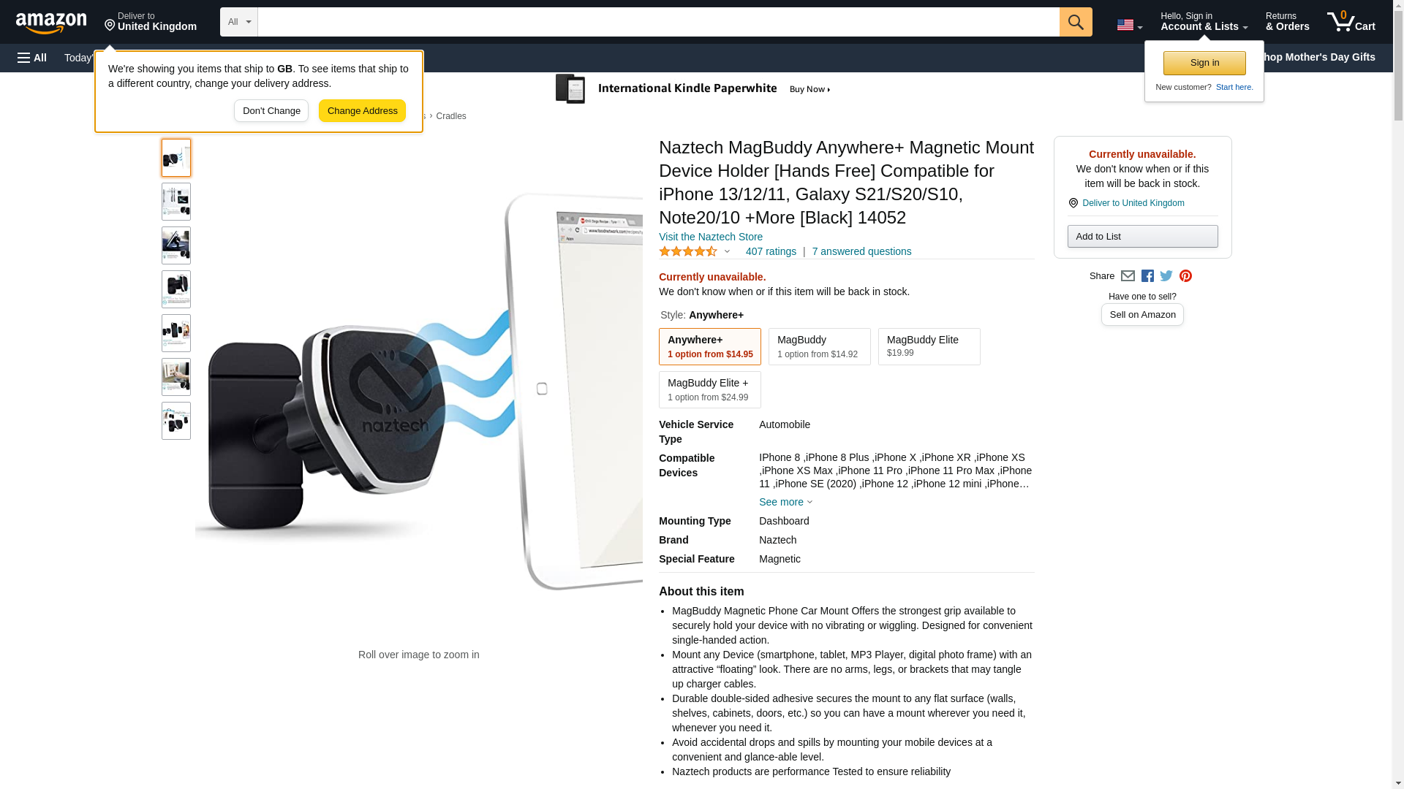Share product via email icon
This screenshot has width=1404, height=789.
point(1128,276)
